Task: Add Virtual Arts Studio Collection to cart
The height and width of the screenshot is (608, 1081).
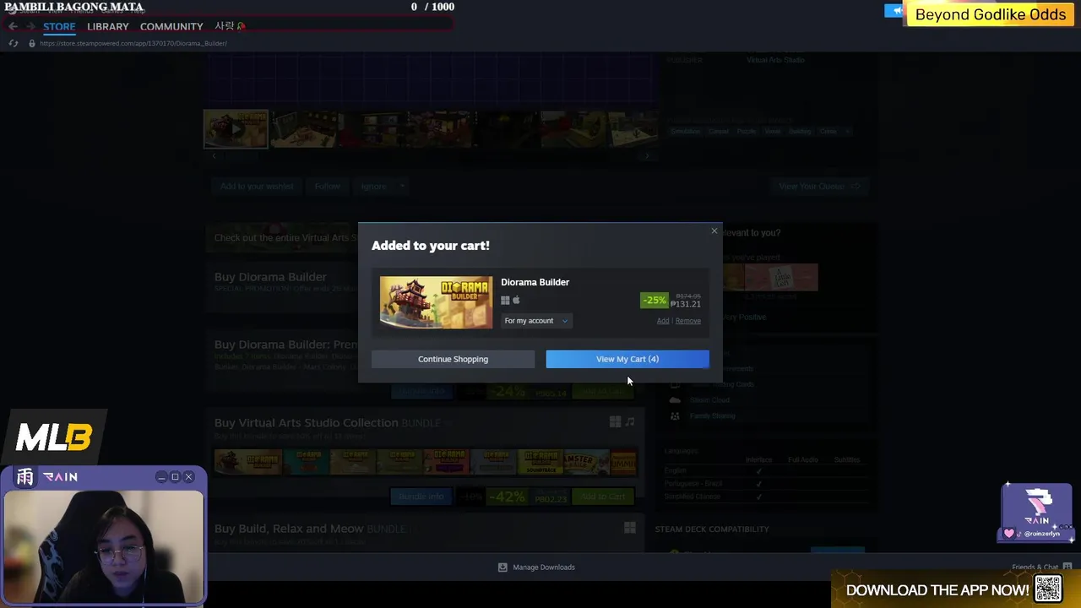Action: 603,497
